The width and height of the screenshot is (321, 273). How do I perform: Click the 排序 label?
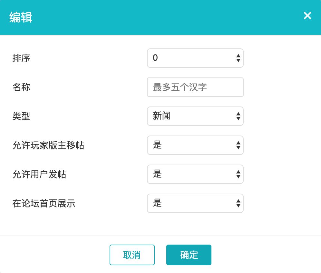(x=21, y=58)
